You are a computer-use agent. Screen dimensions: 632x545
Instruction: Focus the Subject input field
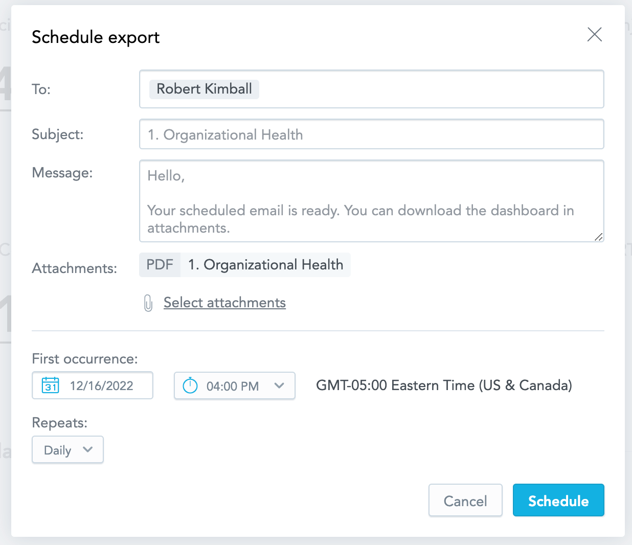click(x=371, y=134)
